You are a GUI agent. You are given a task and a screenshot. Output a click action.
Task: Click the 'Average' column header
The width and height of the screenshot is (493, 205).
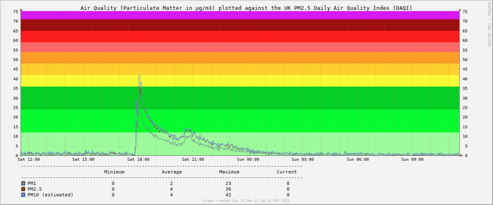coord(172,172)
